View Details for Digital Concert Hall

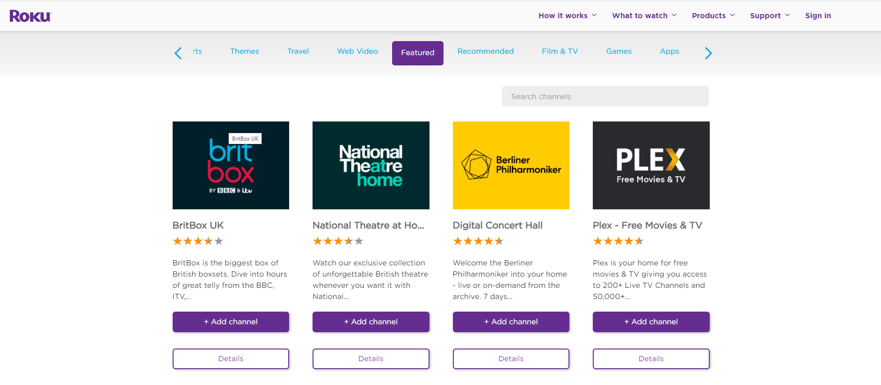point(511,359)
